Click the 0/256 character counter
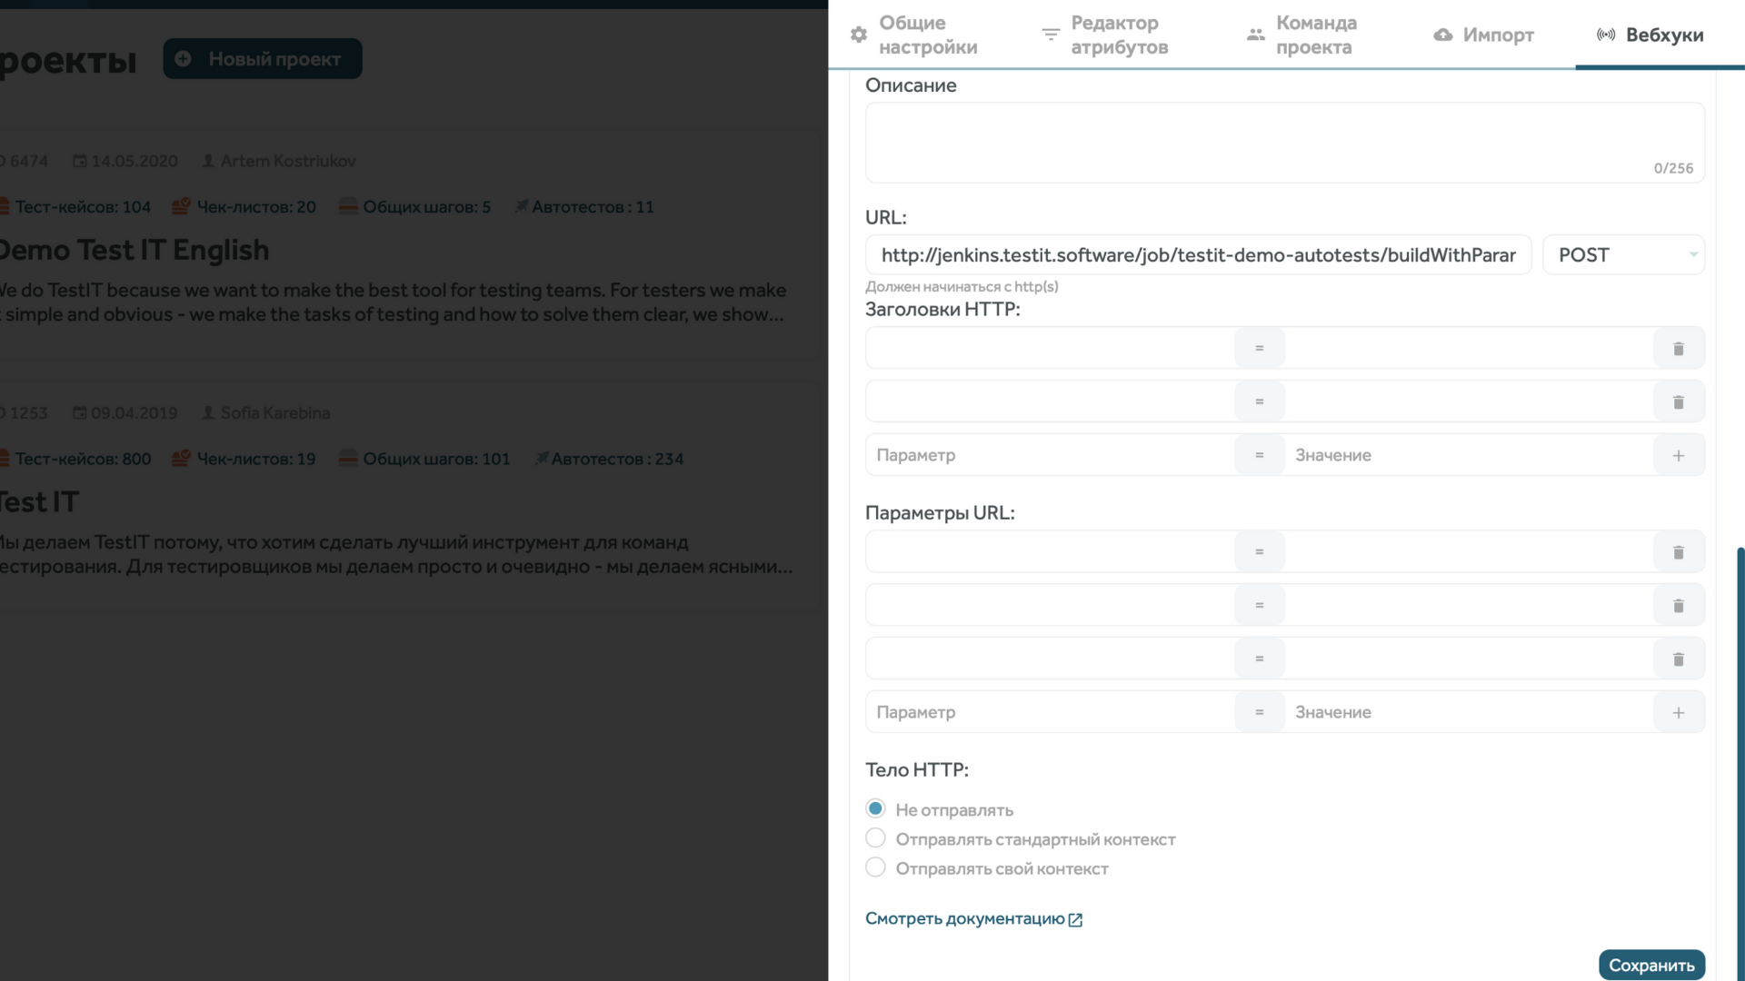 [x=1673, y=168]
